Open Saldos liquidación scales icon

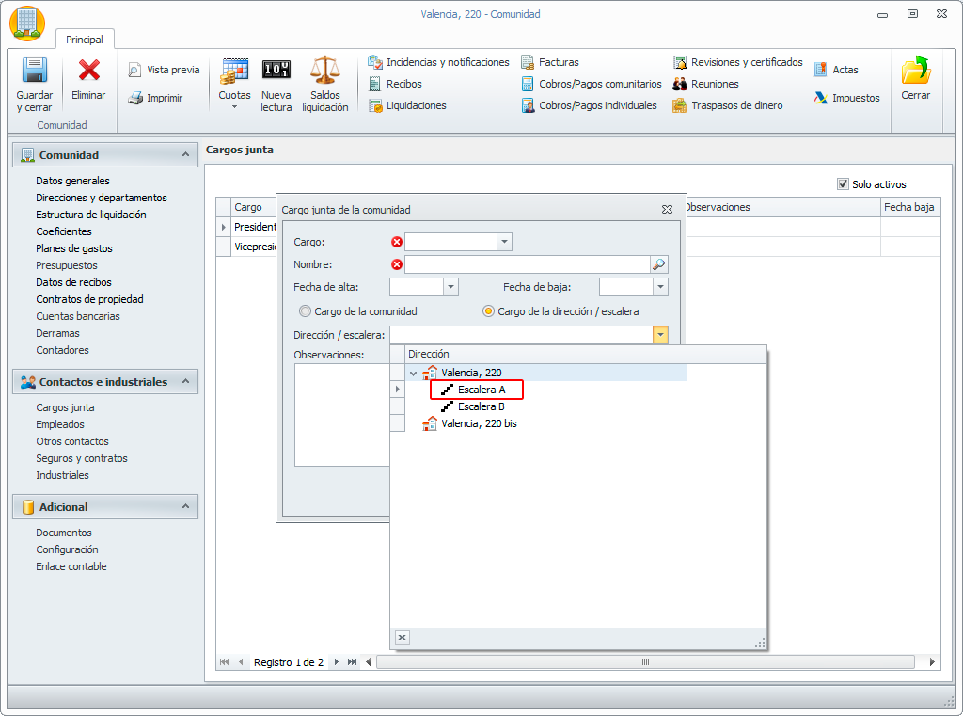pyautogui.click(x=324, y=70)
